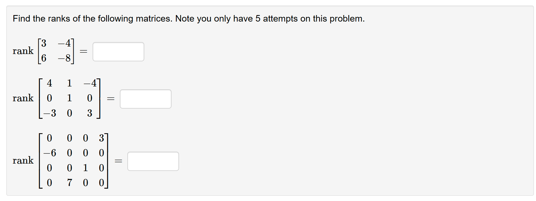Image resolution: width=536 pixels, height=201 pixels.
Task: Click the matrix entry containing -4
Action: (x=64, y=43)
